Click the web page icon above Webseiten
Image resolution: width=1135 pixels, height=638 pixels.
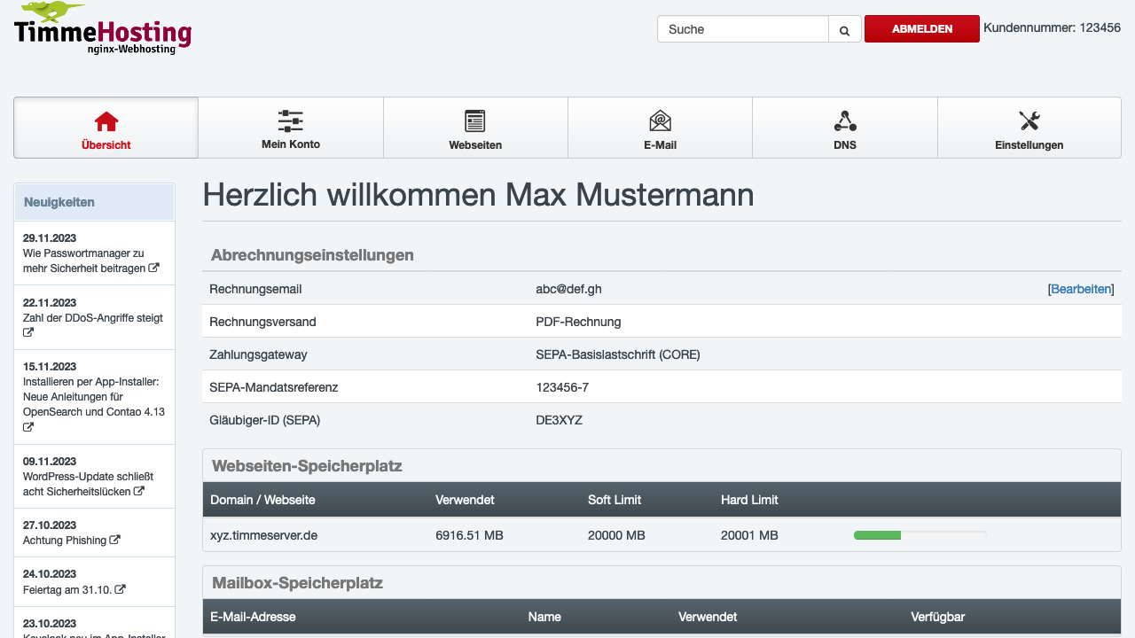click(x=475, y=121)
